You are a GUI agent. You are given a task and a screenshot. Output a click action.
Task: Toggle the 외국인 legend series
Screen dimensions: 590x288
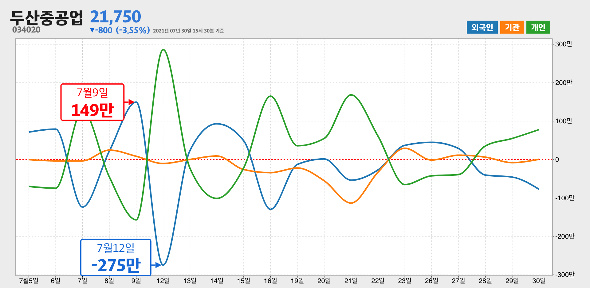pyautogui.click(x=482, y=27)
